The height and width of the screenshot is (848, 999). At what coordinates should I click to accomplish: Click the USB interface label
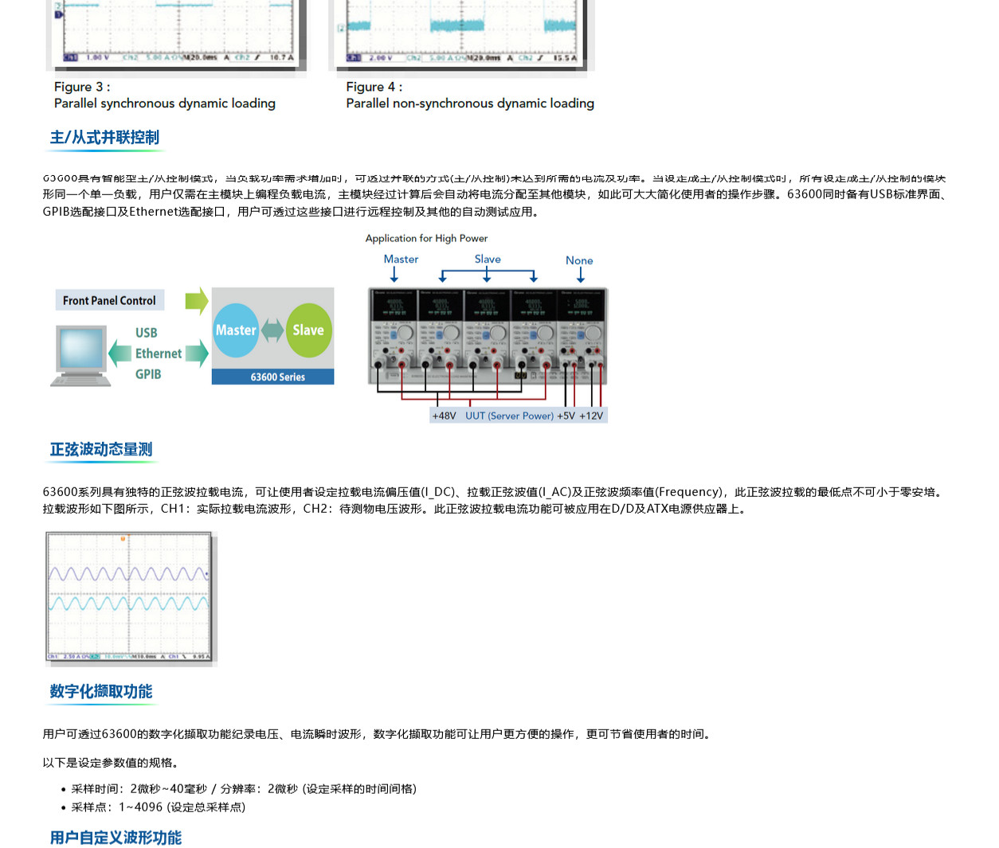coord(147,333)
